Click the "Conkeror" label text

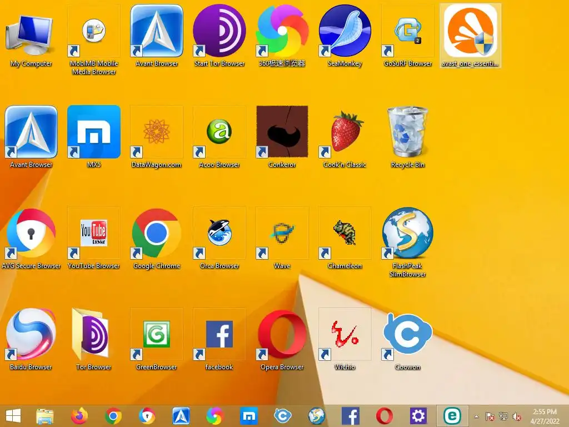[282, 165]
